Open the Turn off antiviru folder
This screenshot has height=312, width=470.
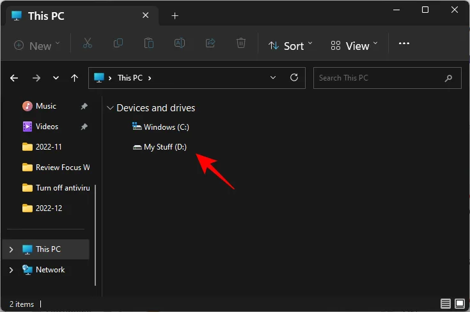[x=56, y=188]
